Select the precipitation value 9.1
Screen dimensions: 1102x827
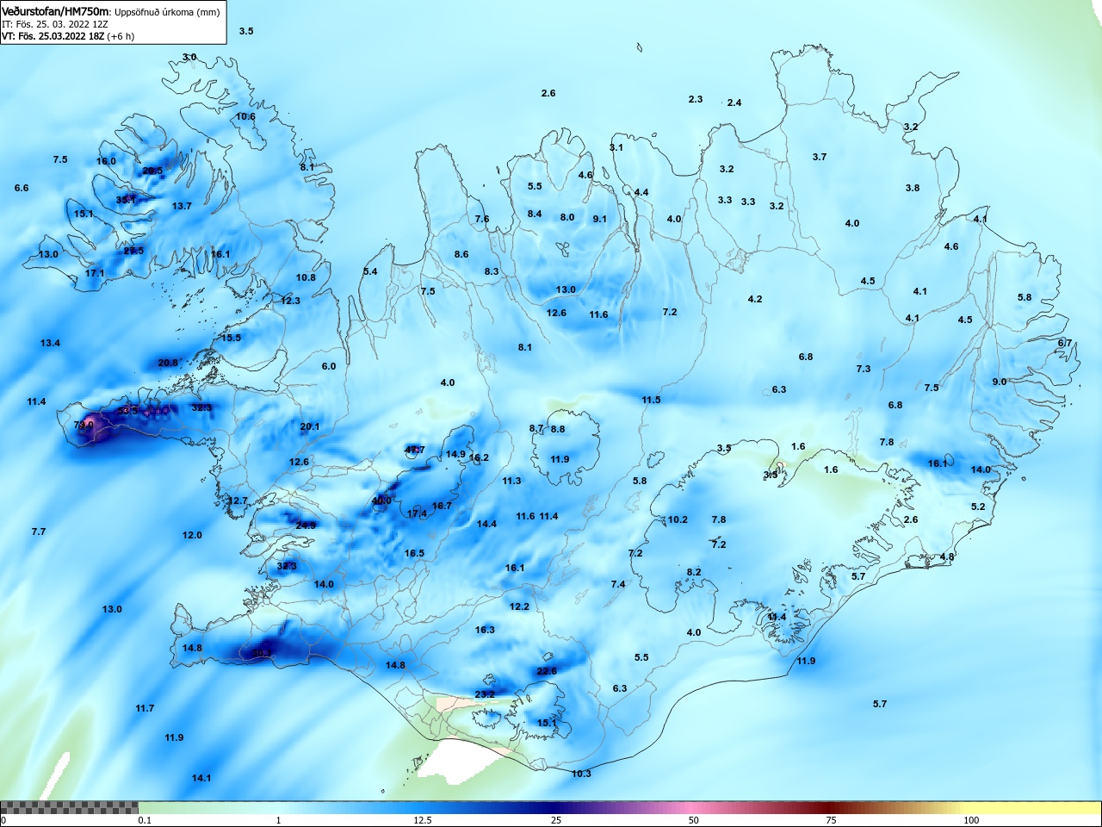tap(600, 220)
